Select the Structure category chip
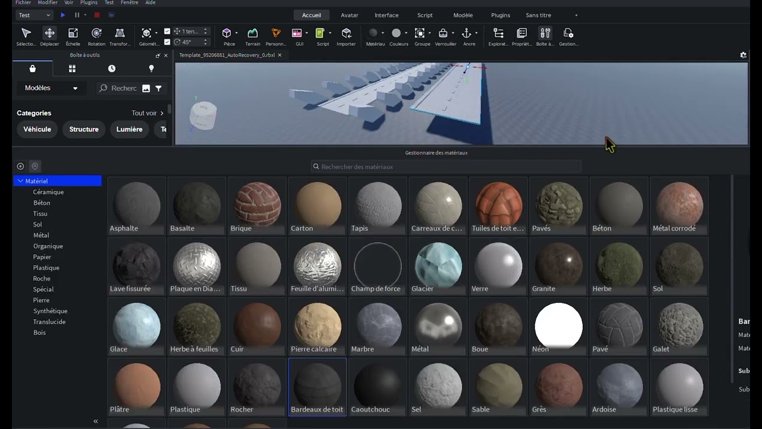 84,129
